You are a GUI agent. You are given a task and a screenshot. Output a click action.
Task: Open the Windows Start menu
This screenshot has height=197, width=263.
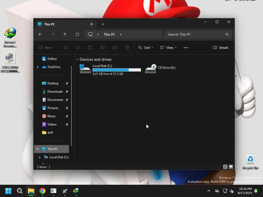[x=8, y=191]
